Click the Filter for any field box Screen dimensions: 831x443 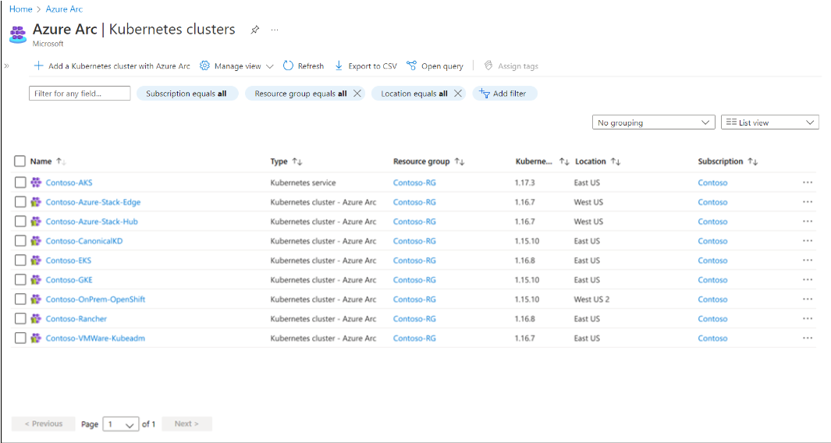(80, 94)
